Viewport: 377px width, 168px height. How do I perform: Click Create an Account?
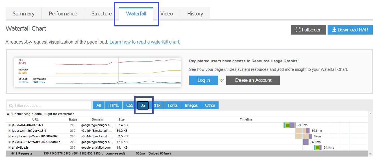[x=253, y=80]
